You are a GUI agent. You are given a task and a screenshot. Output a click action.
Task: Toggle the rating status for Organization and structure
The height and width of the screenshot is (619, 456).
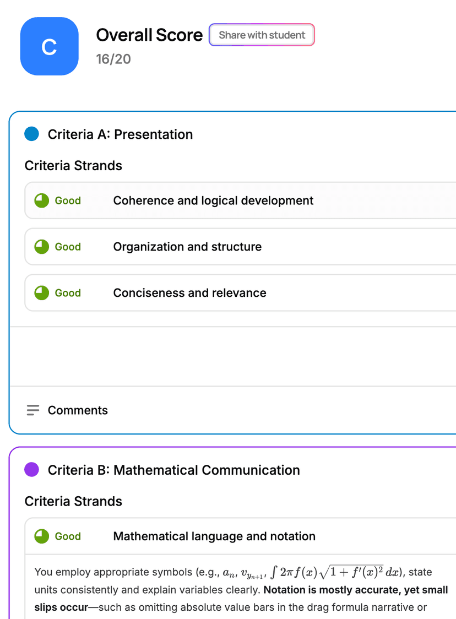41,247
